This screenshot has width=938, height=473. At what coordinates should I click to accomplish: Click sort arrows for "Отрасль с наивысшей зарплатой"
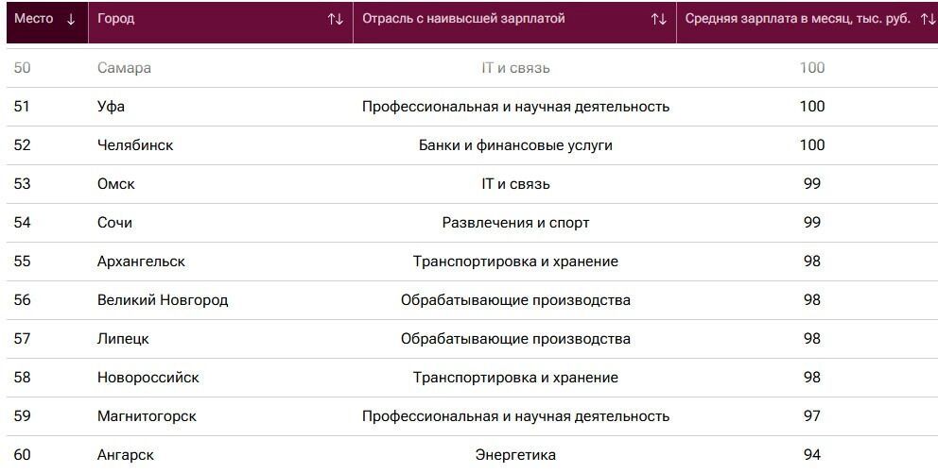click(658, 19)
